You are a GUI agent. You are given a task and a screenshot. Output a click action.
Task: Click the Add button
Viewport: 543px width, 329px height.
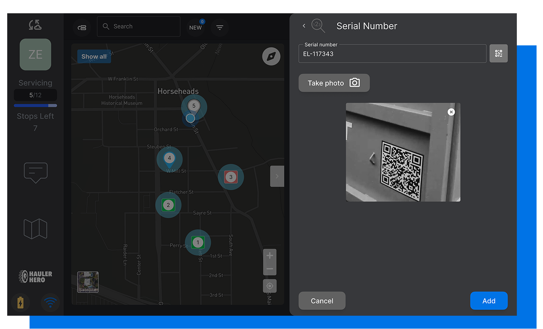tap(489, 301)
